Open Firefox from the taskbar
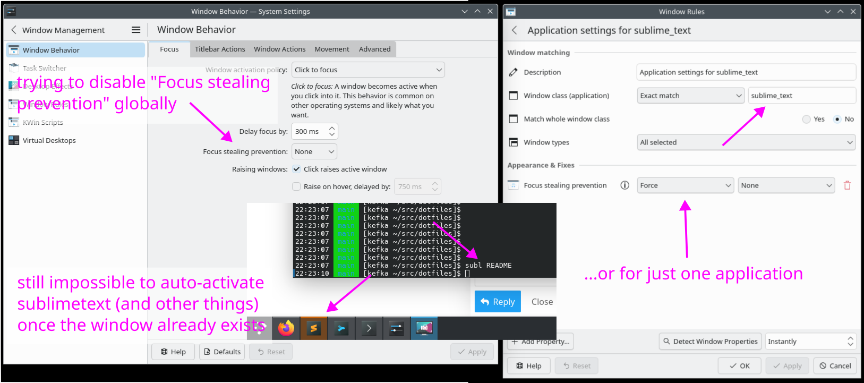Screen dimensions: 864x383 [x=286, y=328]
